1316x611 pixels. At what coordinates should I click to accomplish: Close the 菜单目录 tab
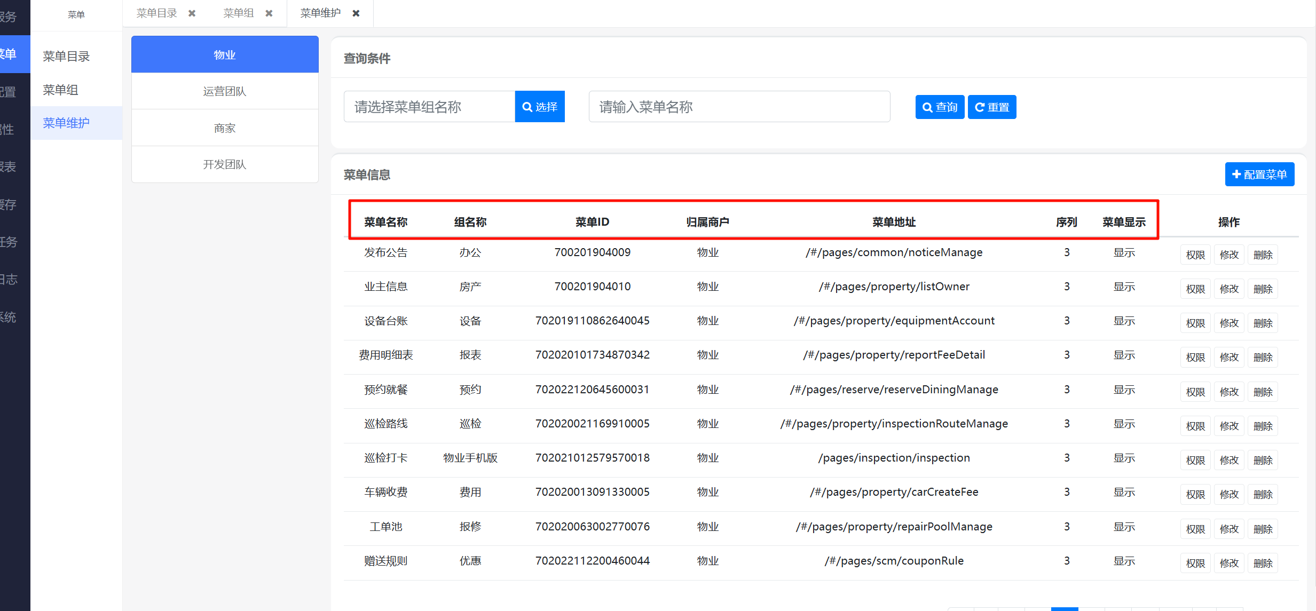click(192, 13)
